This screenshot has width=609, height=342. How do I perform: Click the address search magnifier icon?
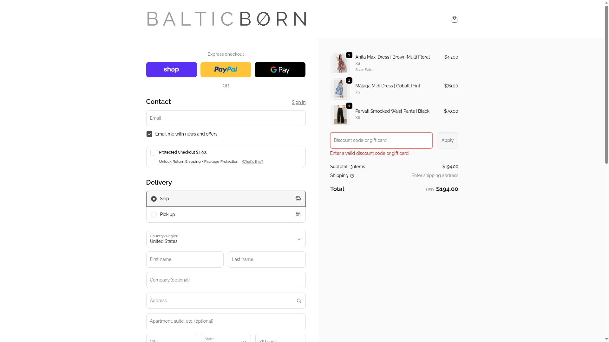tap(299, 301)
